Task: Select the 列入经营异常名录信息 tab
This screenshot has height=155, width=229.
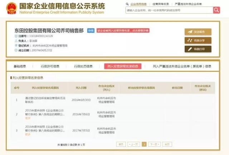Action: pyautogui.click(x=122, y=66)
